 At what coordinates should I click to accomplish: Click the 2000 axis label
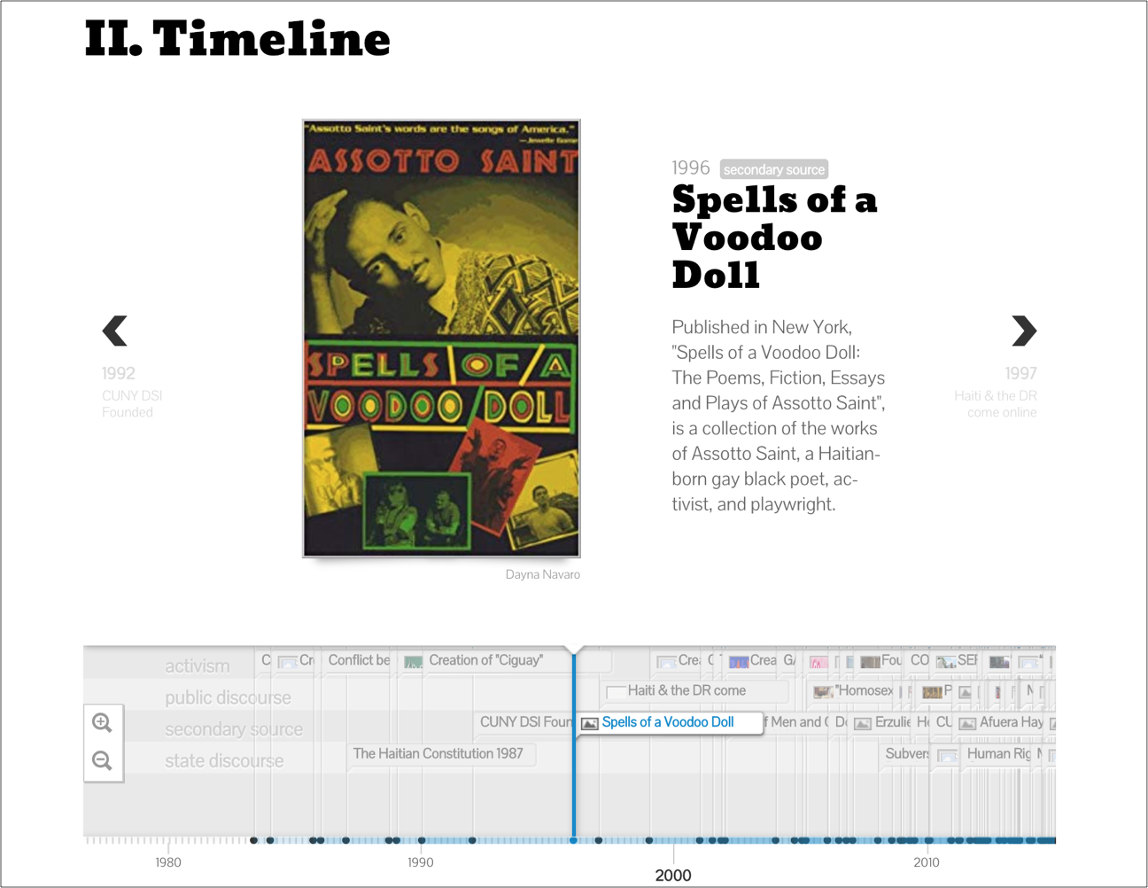coord(673,875)
